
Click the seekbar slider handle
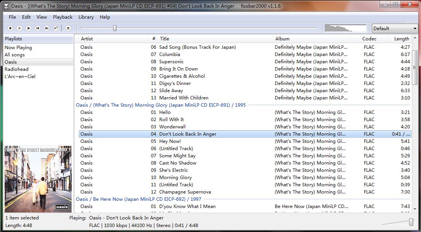pyautogui.click(x=115, y=28)
